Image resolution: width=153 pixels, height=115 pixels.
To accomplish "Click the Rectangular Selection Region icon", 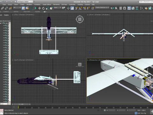I will tap(31, 8).
